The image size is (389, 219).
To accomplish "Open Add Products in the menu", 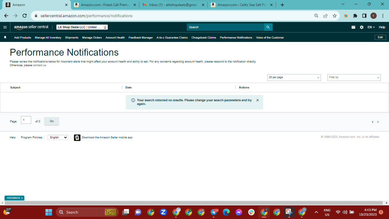I will tap(23, 37).
